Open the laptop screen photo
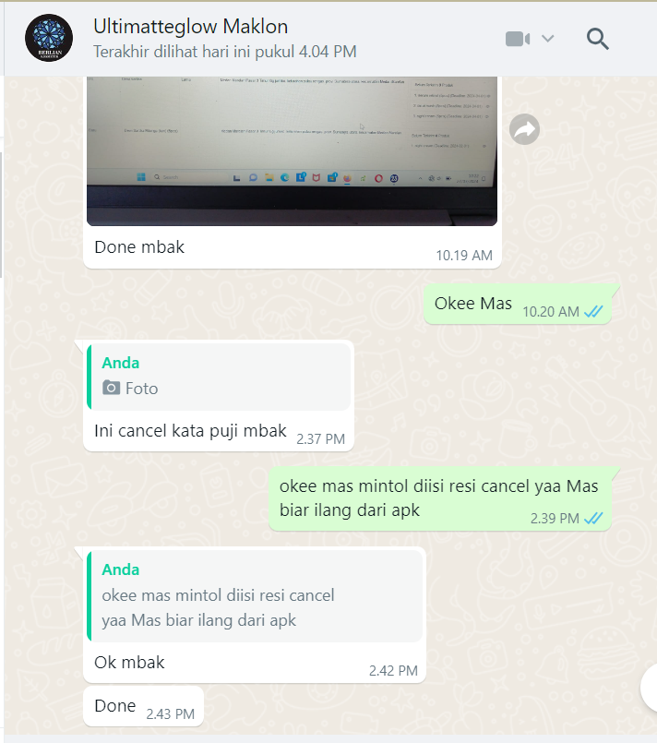The width and height of the screenshot is (657, 743). (292, 151)
